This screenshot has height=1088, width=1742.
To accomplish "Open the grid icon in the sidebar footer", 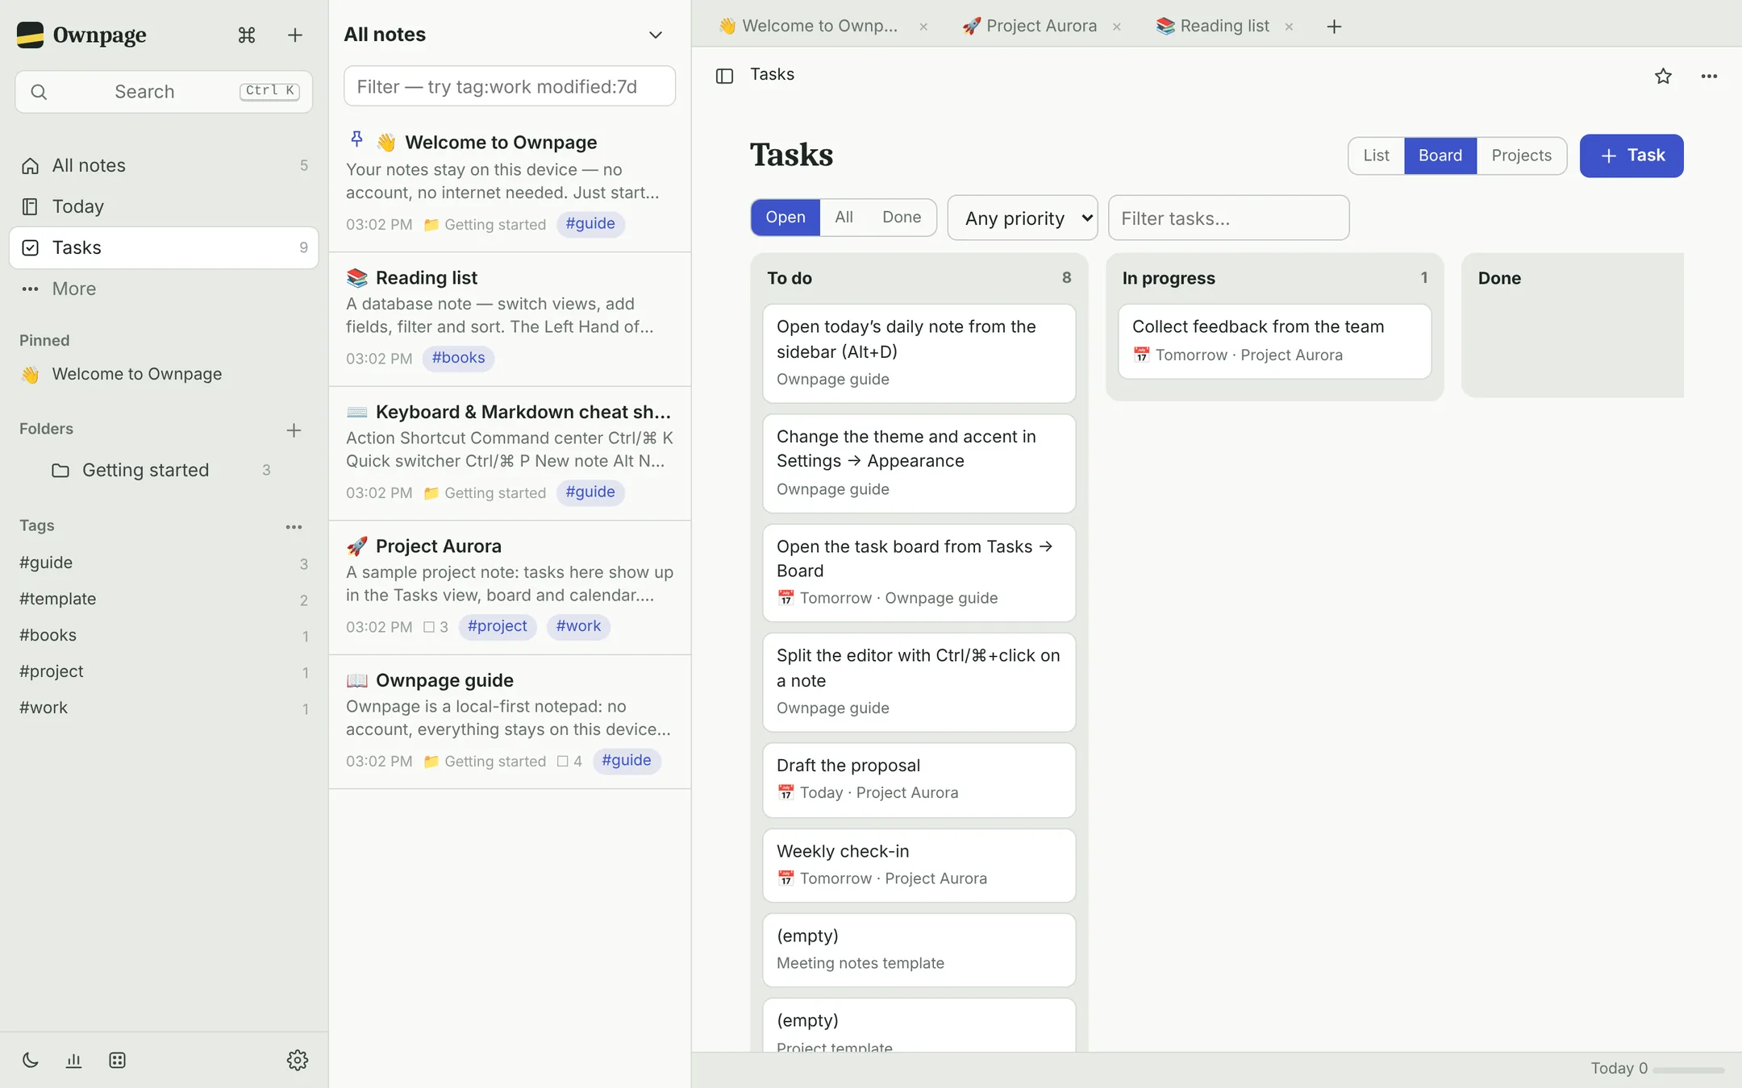I will [117, 1060].
